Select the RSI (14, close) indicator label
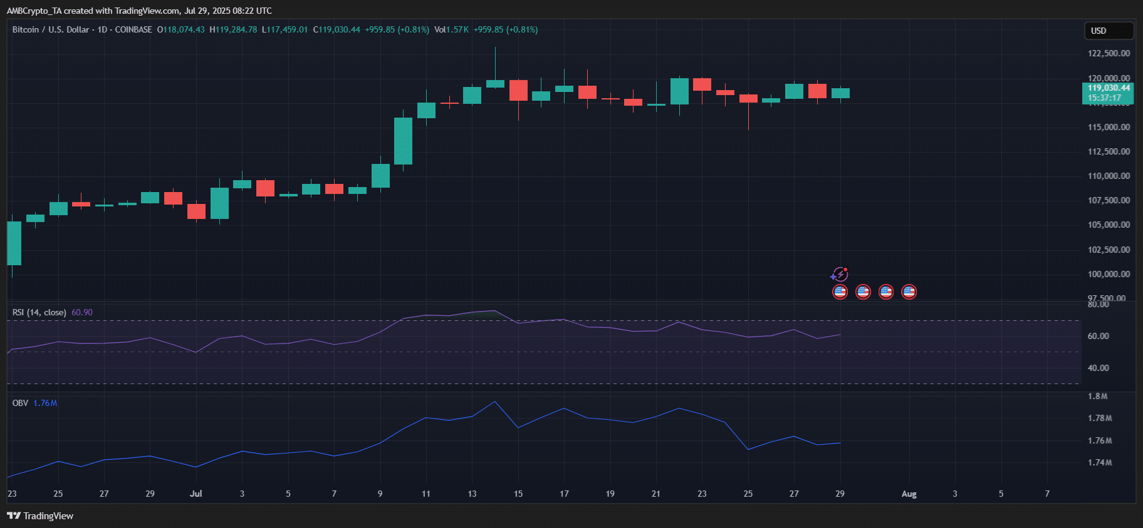 pyautogui.click(x=39, y=312)
